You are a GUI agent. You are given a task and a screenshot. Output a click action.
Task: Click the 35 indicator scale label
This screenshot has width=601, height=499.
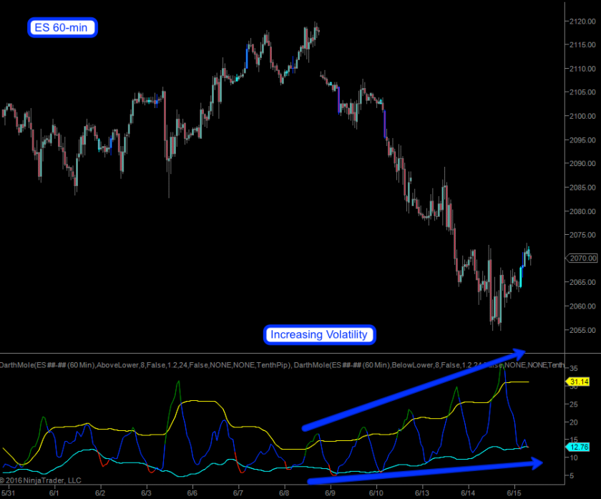(573, 368)
